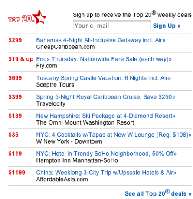Image resolution: width=193 pixels, height=199 pixels.
Task: Open the China Weeklong 3-City Trip deal
Action: pyautogui.click(x=106, y=173)
